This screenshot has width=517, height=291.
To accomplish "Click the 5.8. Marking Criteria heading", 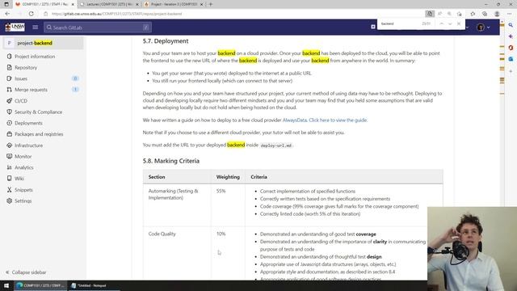I will (x=171, y=161).
